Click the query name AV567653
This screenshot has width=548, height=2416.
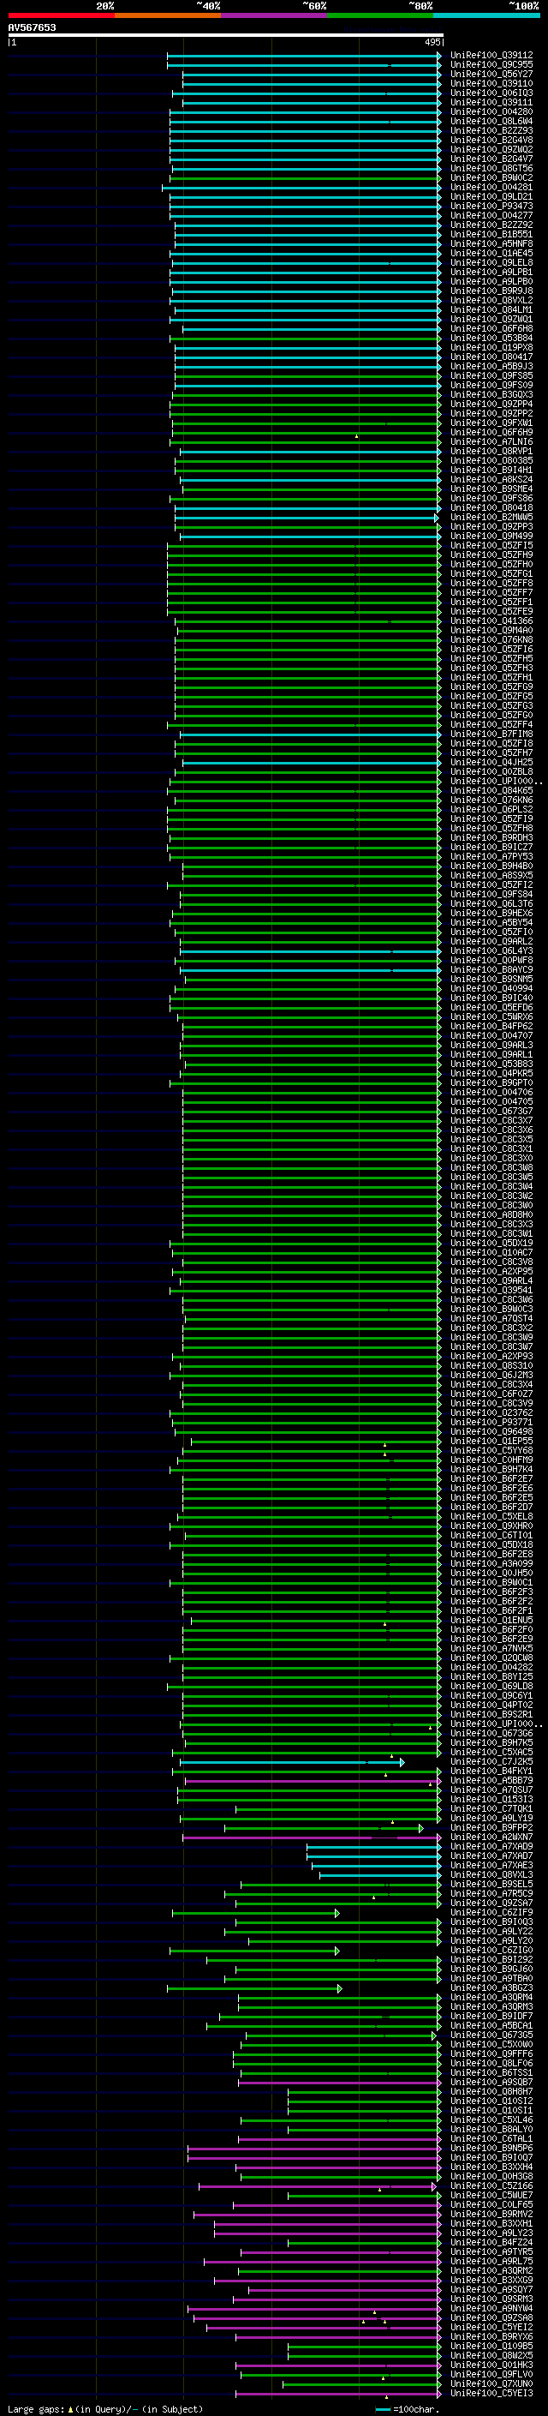pos(32,27)
